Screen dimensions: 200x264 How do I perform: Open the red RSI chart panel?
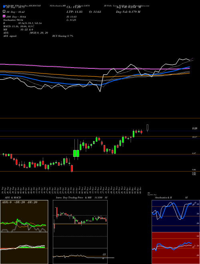point(176,248)
